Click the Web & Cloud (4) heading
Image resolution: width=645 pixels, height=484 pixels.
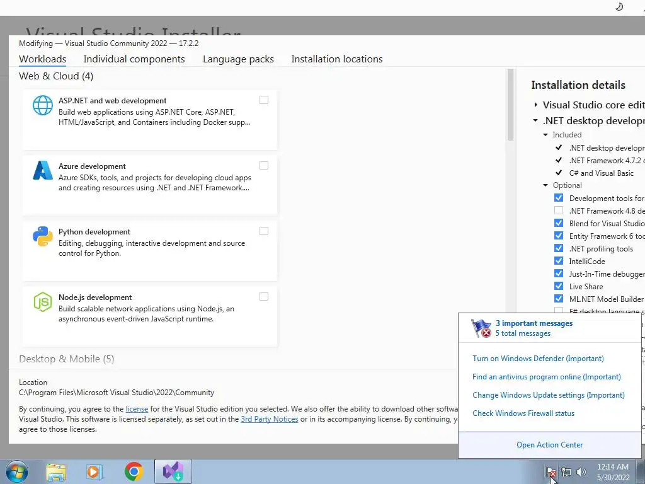coord(56,76)
